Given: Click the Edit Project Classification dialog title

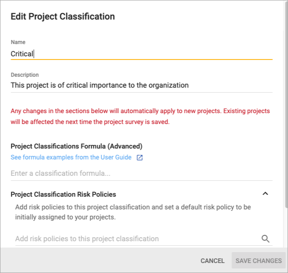Looking at the screenshot, I should tap(63, 17).
